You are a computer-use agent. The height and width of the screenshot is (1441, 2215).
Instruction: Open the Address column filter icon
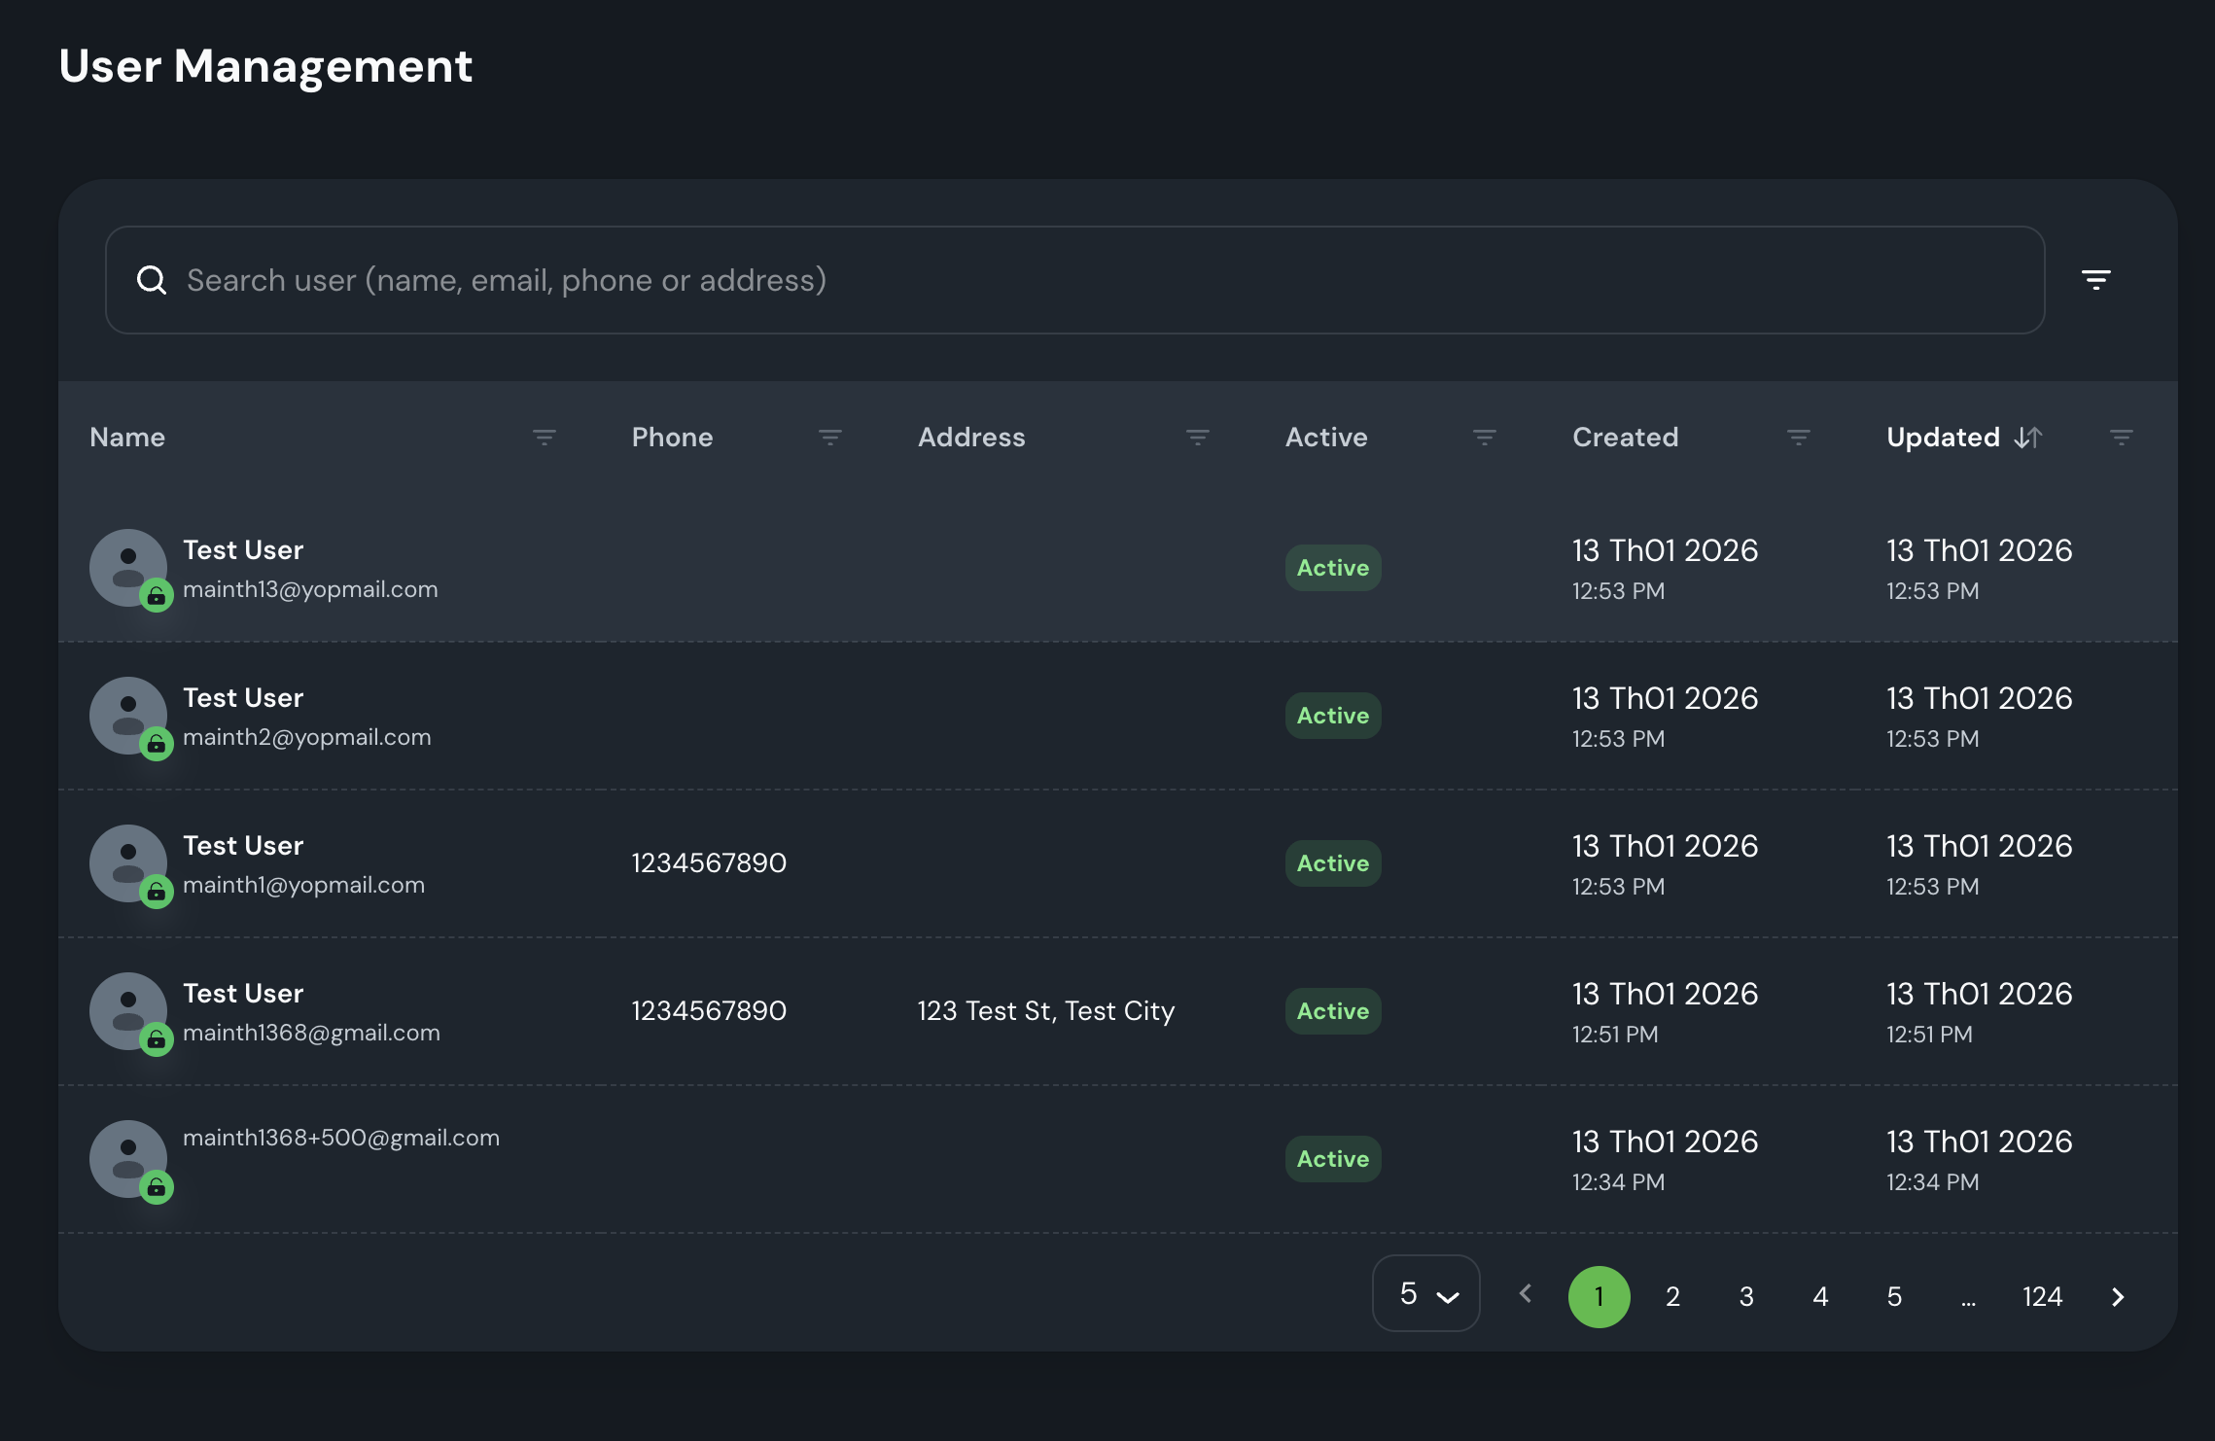[x=1197, y=438]
